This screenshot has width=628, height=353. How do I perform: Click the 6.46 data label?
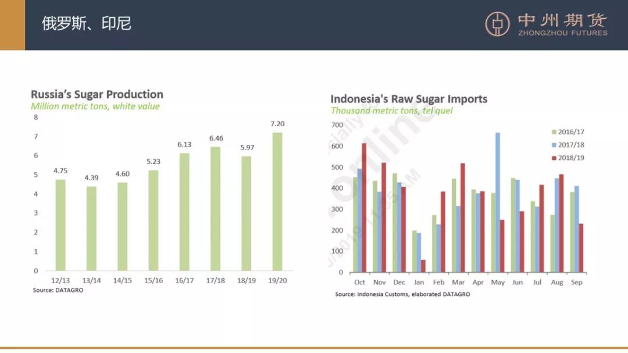(216, 138)
